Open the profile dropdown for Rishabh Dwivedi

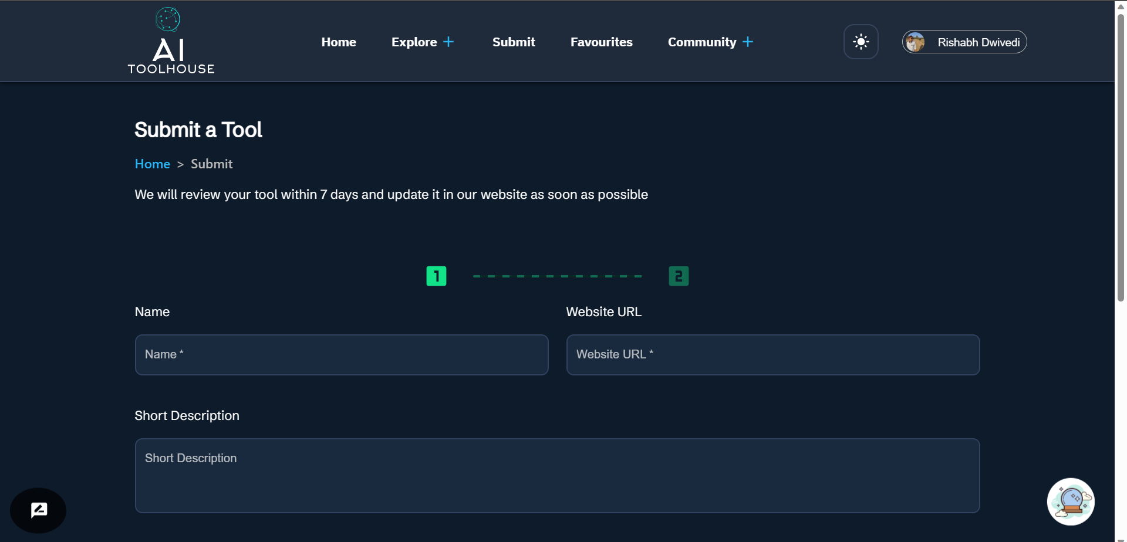(963, 42)
